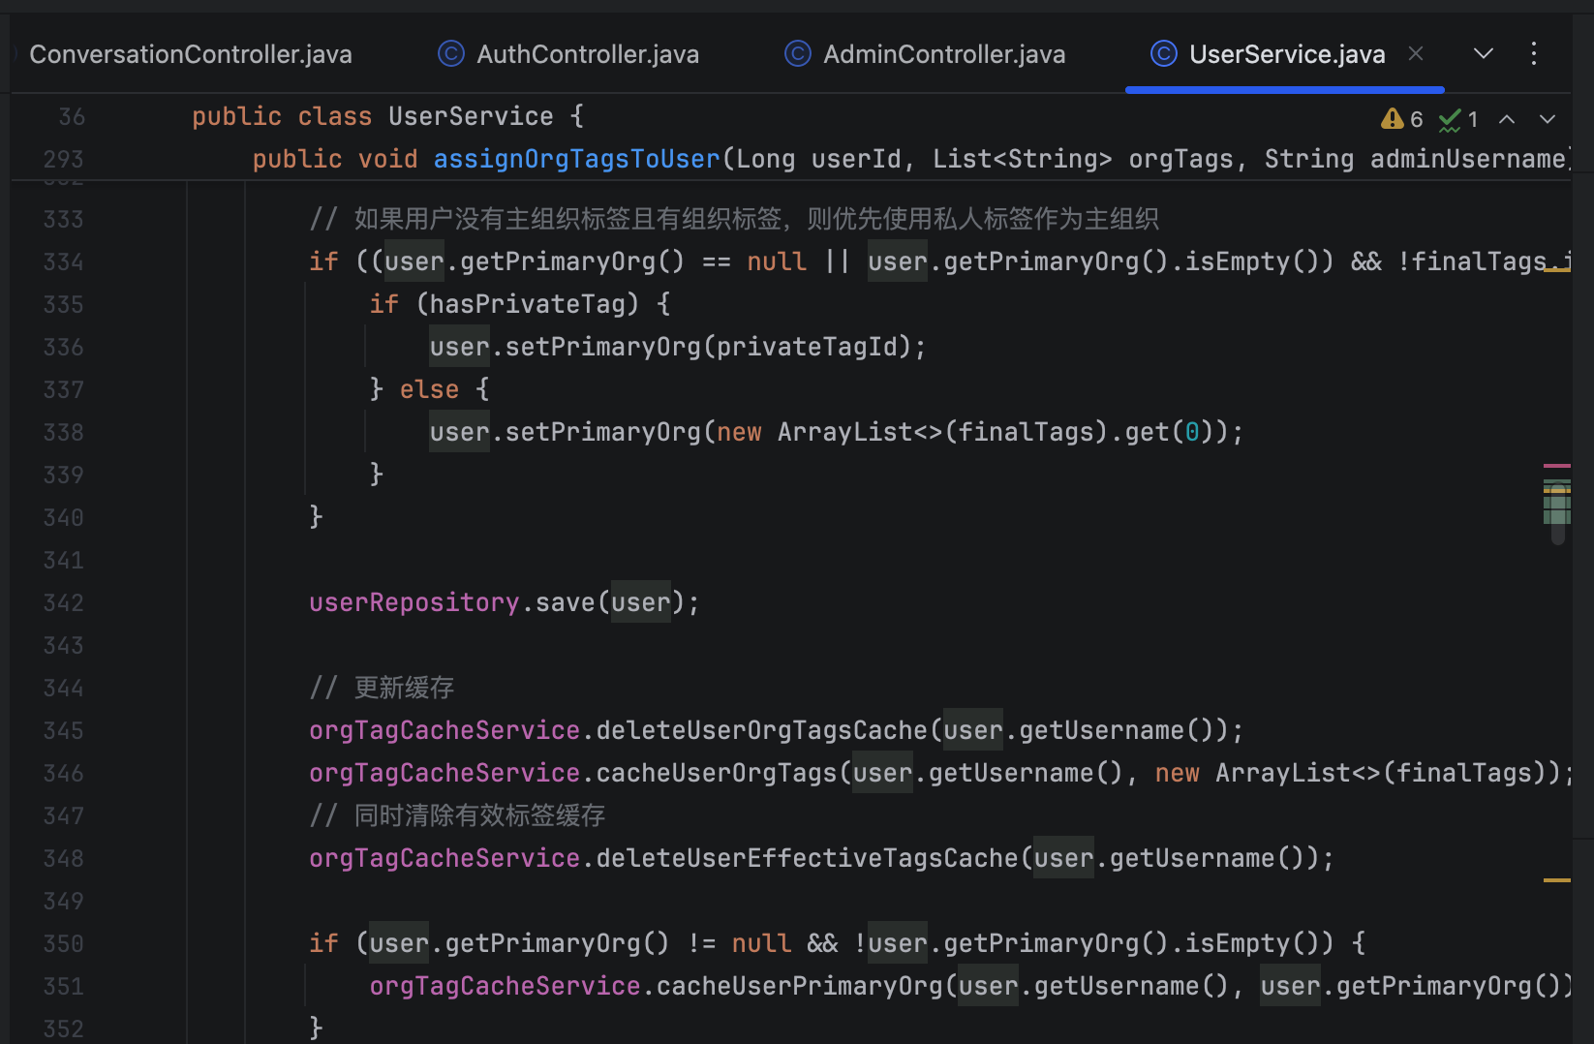
Task: Click 'Long userId' parameter in method signature
Action: 818,159
